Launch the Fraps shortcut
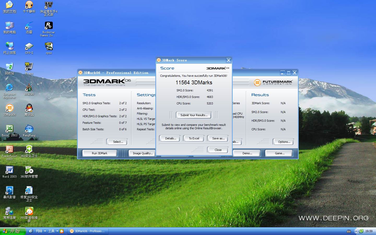 click(29, 69)
